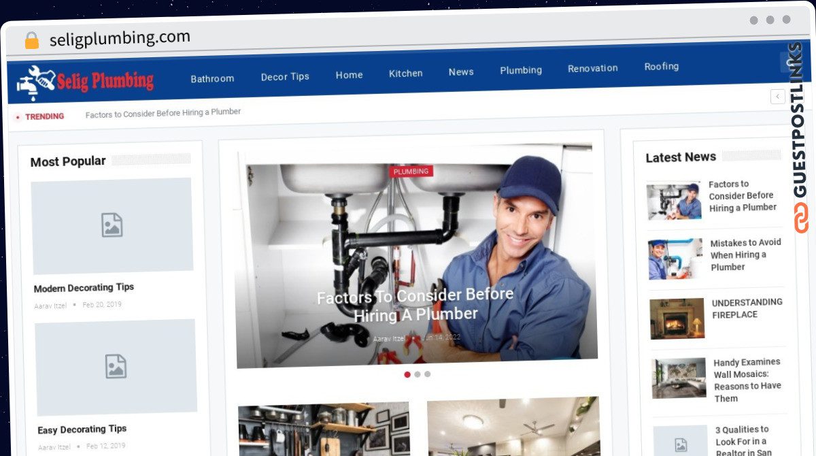Click the placeholder thumbnail beside 3 Qualities article

pos(681,440)
